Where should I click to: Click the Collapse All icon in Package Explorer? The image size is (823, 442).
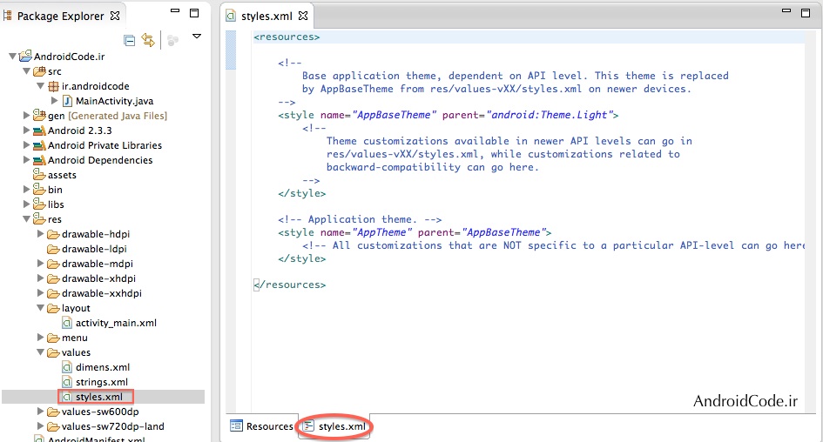pyautogui.click(x=130, y=40)
